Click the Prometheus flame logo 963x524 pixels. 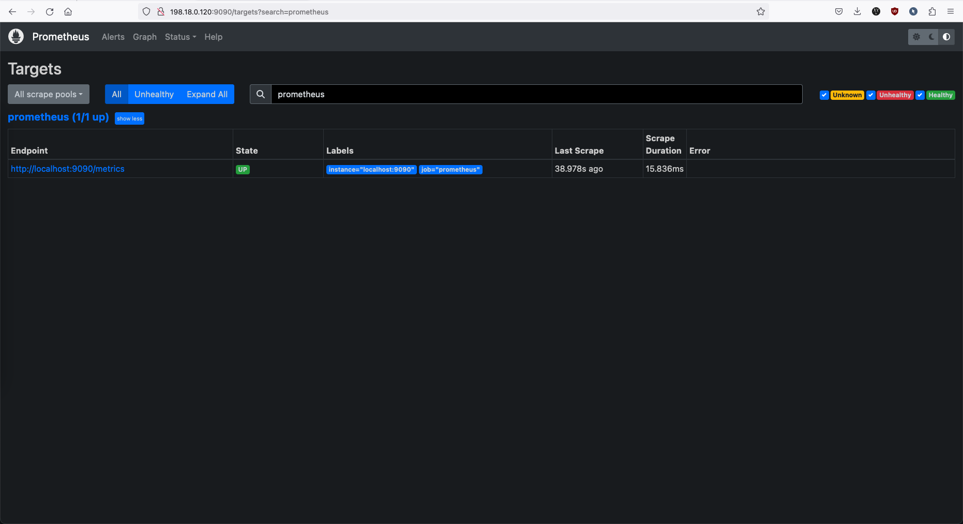tap(16, 37)
